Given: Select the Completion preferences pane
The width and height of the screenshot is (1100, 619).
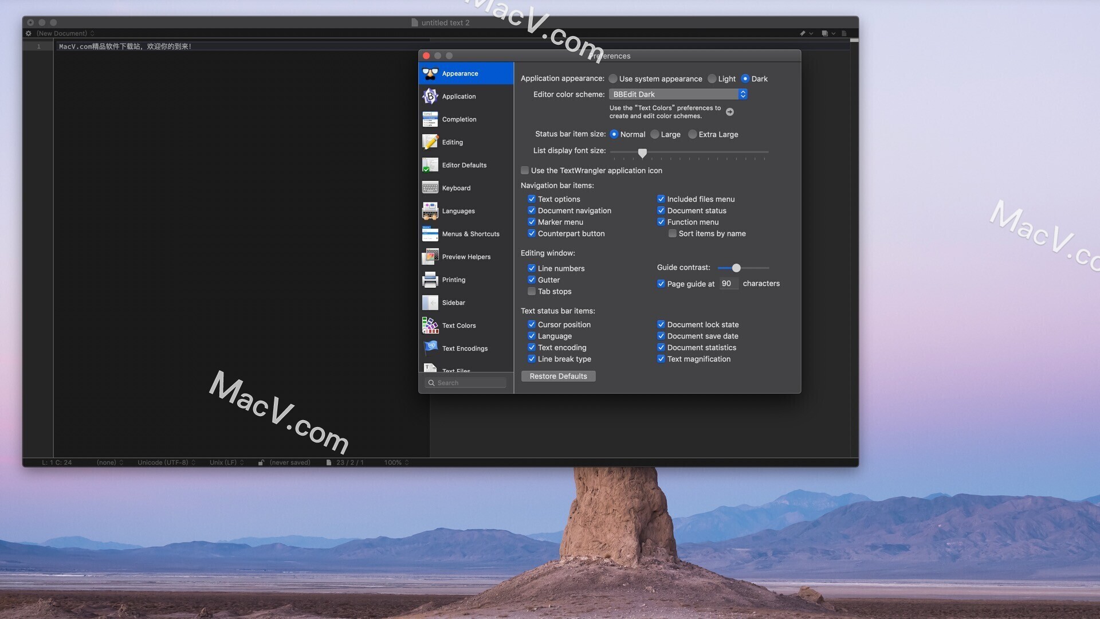Looking at the screenshot, I should [458, 119].
